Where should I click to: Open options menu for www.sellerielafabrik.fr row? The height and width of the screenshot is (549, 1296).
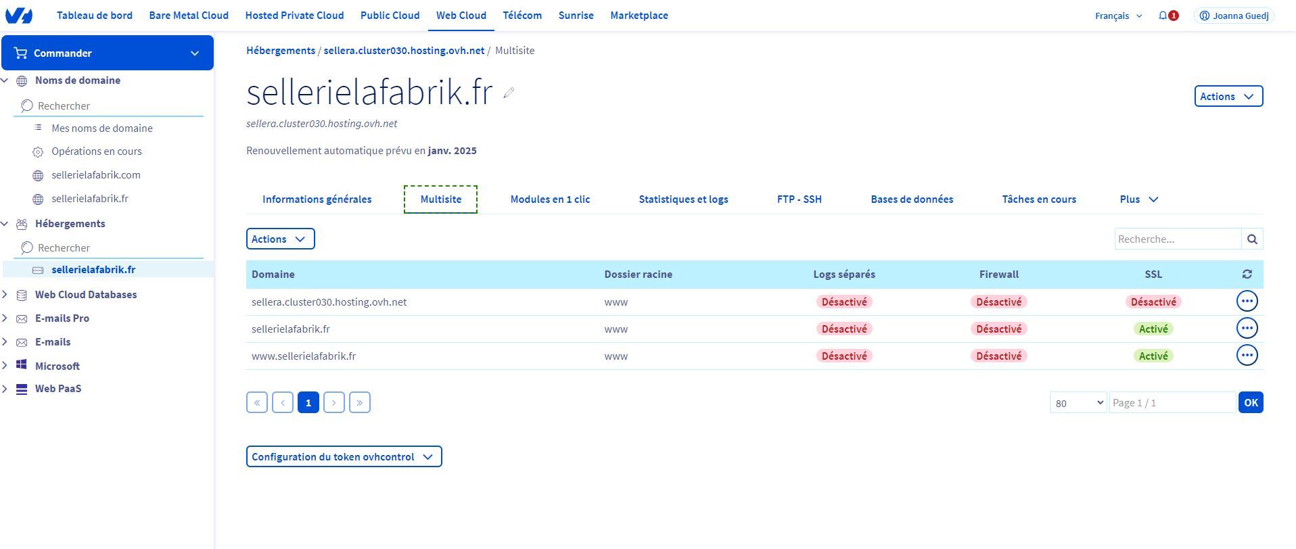(x=1247, y=356)
